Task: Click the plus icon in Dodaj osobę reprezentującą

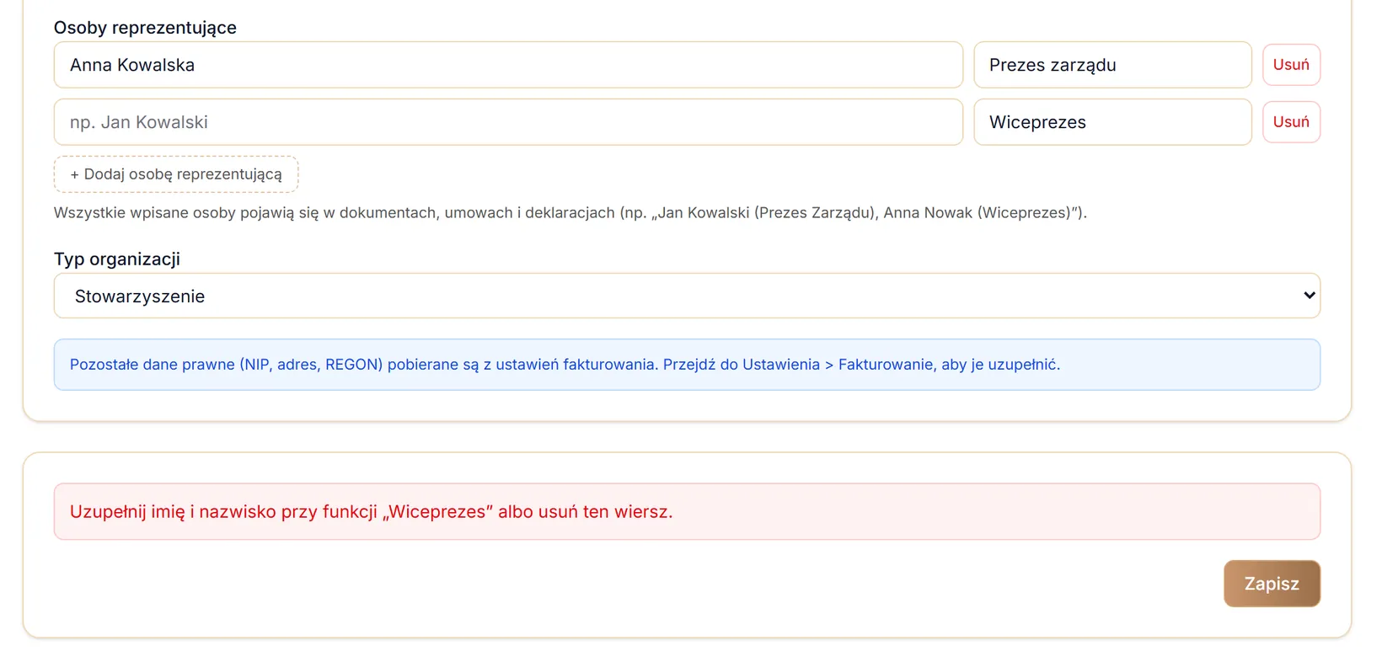Action: 75,174
